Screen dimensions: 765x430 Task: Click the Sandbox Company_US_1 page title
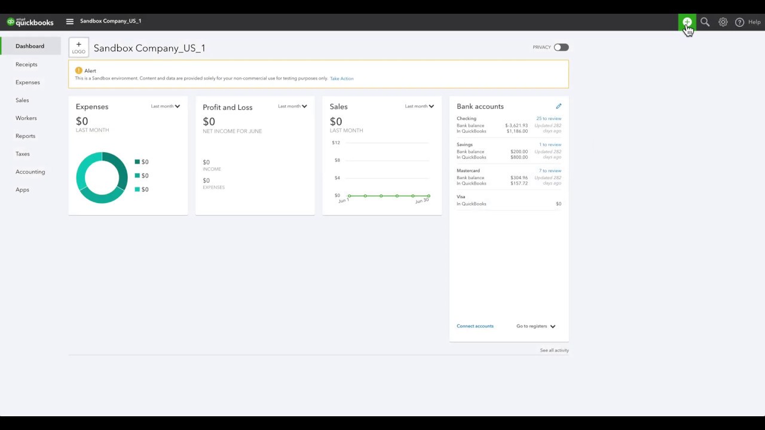pos(149,48)
